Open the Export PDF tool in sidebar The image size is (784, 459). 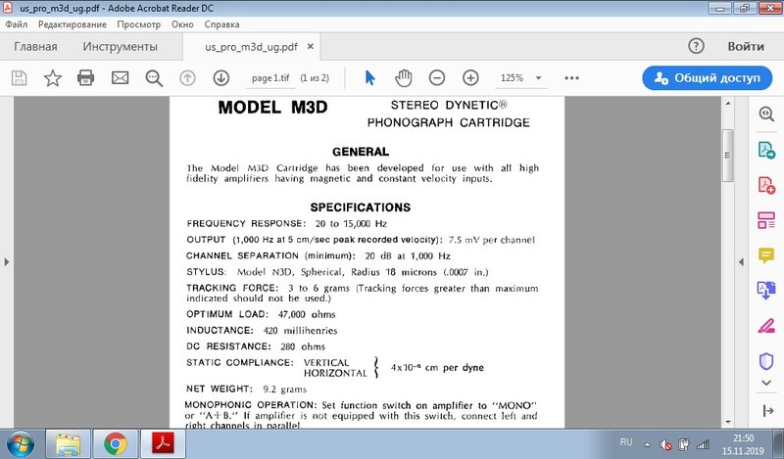766,150
